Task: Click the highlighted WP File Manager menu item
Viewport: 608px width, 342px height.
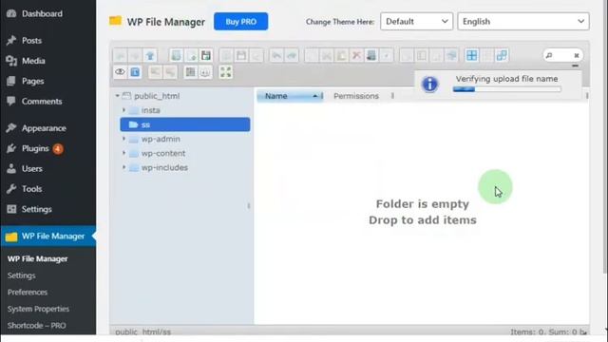Action: 48,237
